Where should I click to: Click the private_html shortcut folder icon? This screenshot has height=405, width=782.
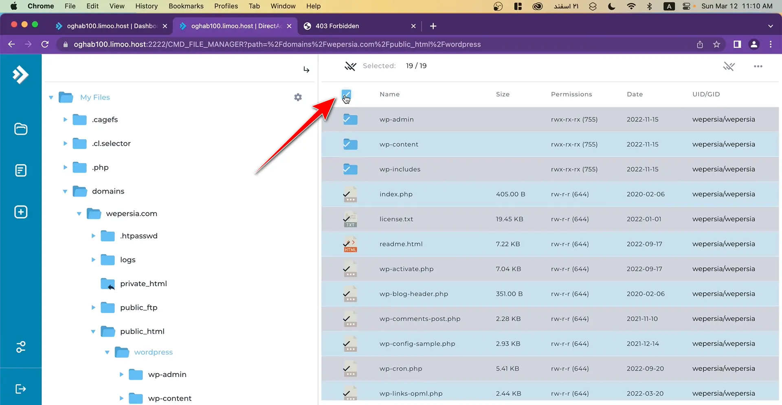tap(108, 284)
